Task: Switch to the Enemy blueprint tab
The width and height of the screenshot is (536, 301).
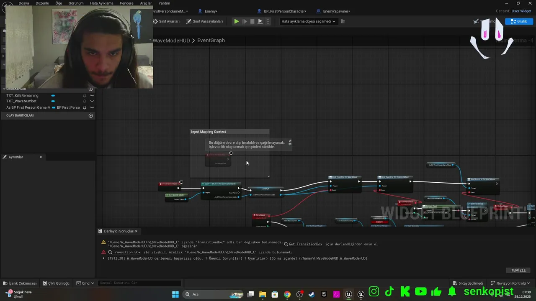Action: [x=211, y=11]
